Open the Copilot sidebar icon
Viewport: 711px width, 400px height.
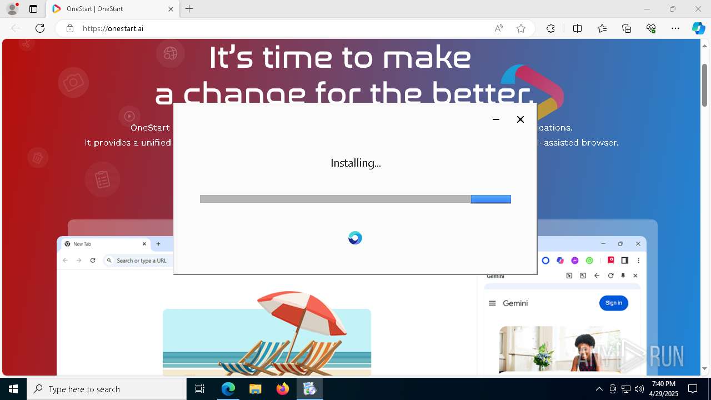click(698, 28)
